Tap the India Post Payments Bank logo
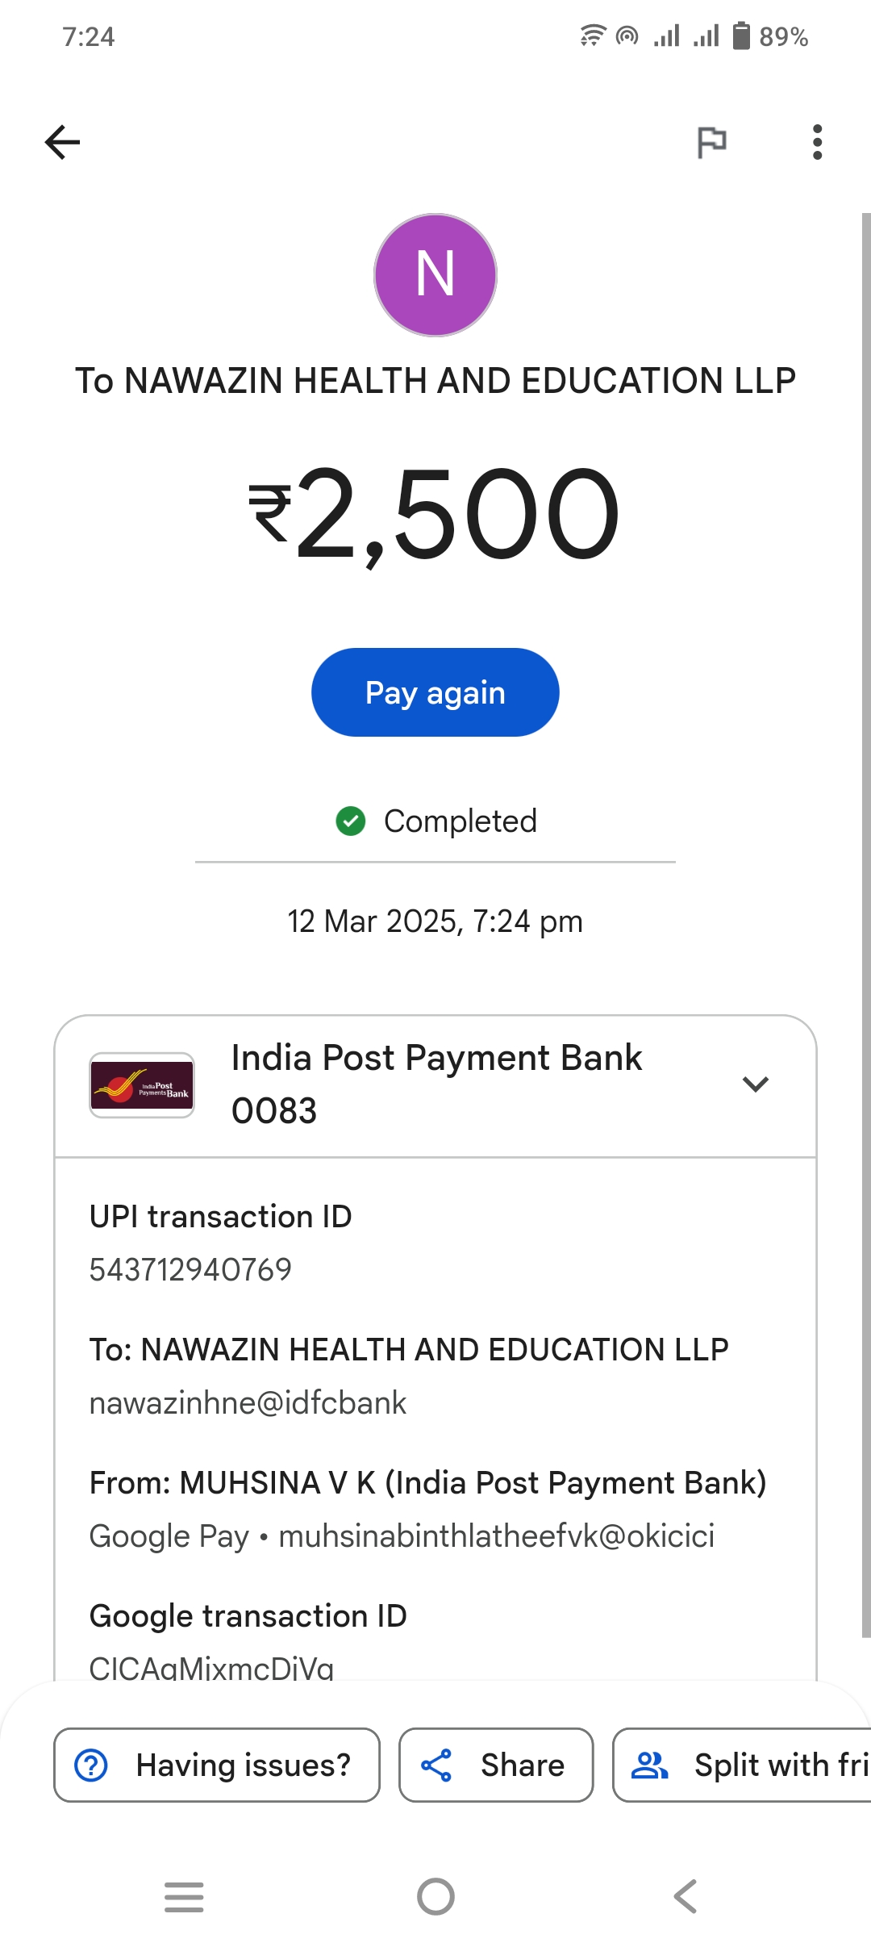This screenshot has width=871, height=1943. tap(142, 1085)
